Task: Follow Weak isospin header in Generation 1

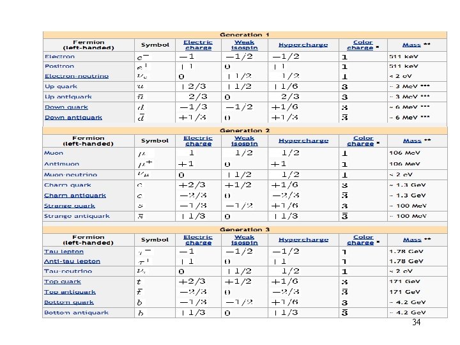Action: 244,45
